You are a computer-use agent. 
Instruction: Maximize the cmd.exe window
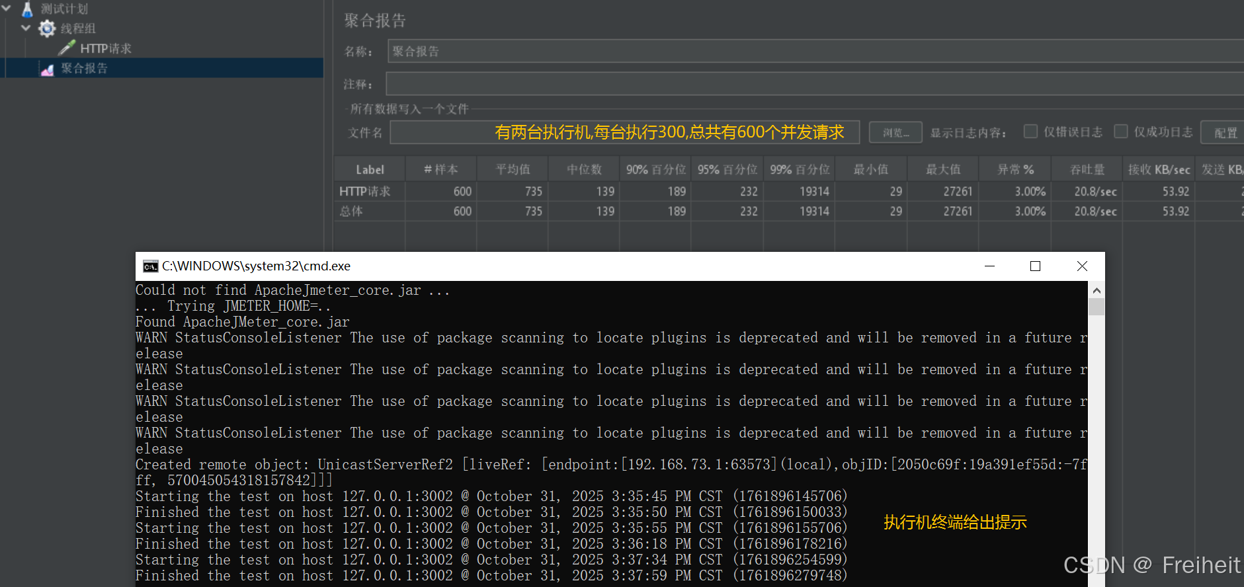(1036, 266)
